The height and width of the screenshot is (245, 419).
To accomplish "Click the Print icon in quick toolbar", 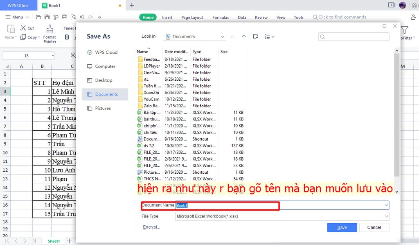I will (64, 17).
